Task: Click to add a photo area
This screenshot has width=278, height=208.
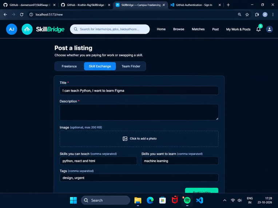Action: (x=139, y=139)
